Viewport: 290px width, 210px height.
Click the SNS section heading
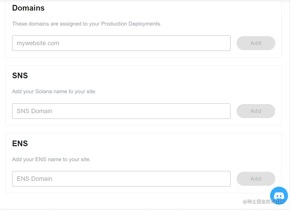(20, 76)
